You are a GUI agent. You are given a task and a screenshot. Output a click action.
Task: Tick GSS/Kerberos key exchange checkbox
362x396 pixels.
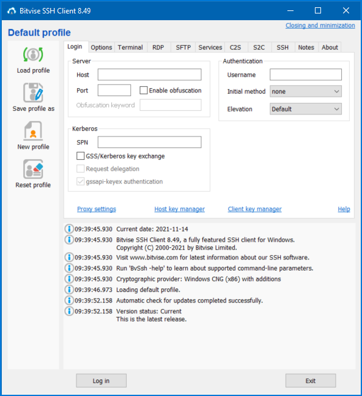[x=81, y=156]
